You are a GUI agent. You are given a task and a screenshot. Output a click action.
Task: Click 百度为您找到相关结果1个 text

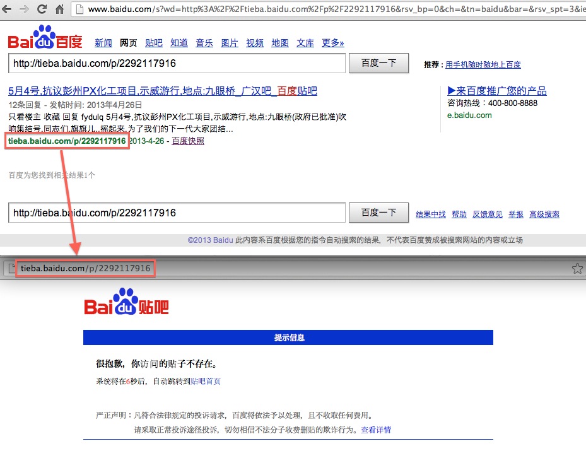point(52,175)
